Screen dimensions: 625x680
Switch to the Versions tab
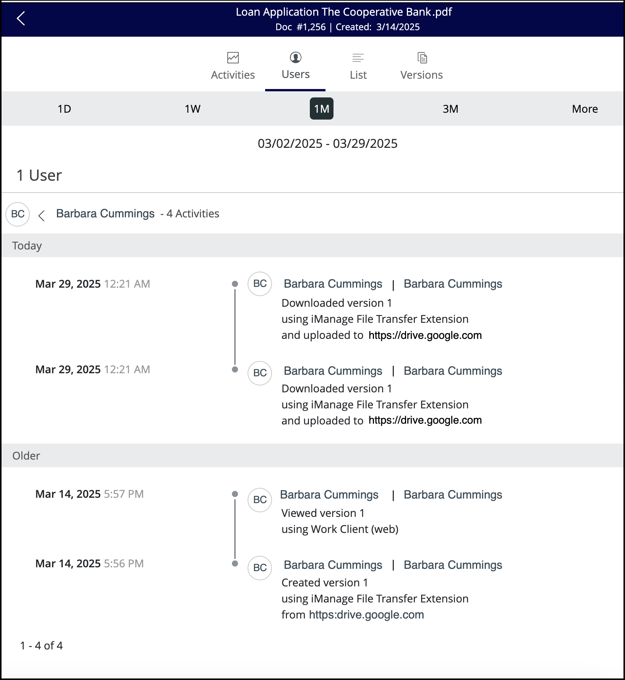click(x=421, y=75)
